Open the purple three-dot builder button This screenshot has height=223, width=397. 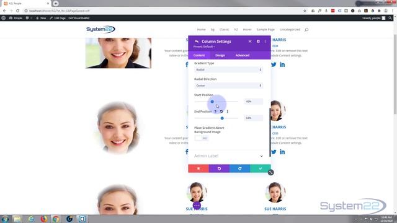click(197, 206)
